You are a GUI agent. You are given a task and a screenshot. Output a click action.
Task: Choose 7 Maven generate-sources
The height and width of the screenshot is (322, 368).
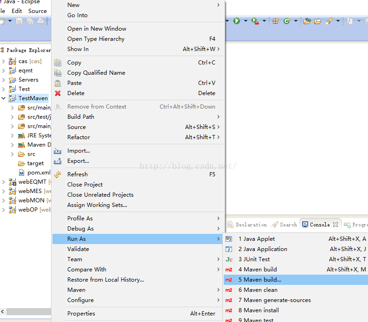(296, 300)
